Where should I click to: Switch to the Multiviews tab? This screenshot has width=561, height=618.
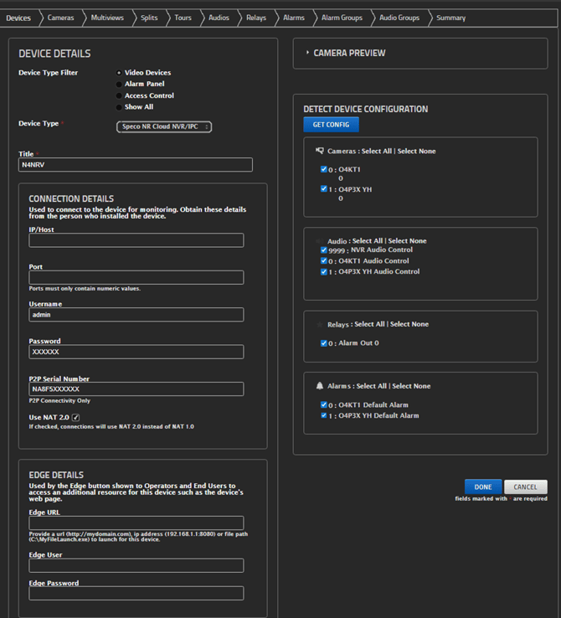106,18
